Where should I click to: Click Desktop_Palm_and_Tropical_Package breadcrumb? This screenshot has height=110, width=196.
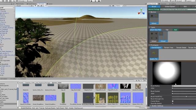[38, 83]
